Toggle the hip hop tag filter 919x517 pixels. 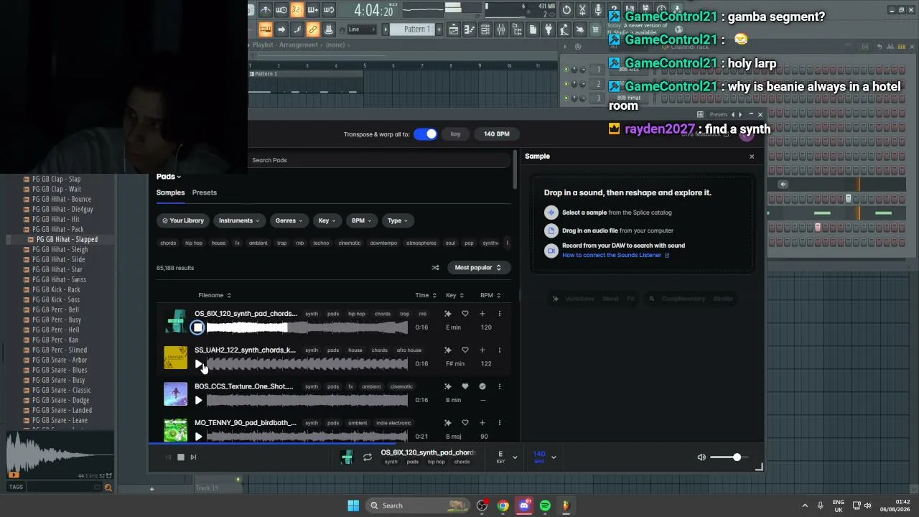coord(194,243)
